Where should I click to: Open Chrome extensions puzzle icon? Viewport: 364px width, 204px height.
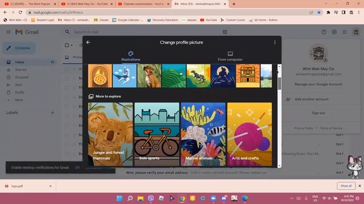coord(328,12)
